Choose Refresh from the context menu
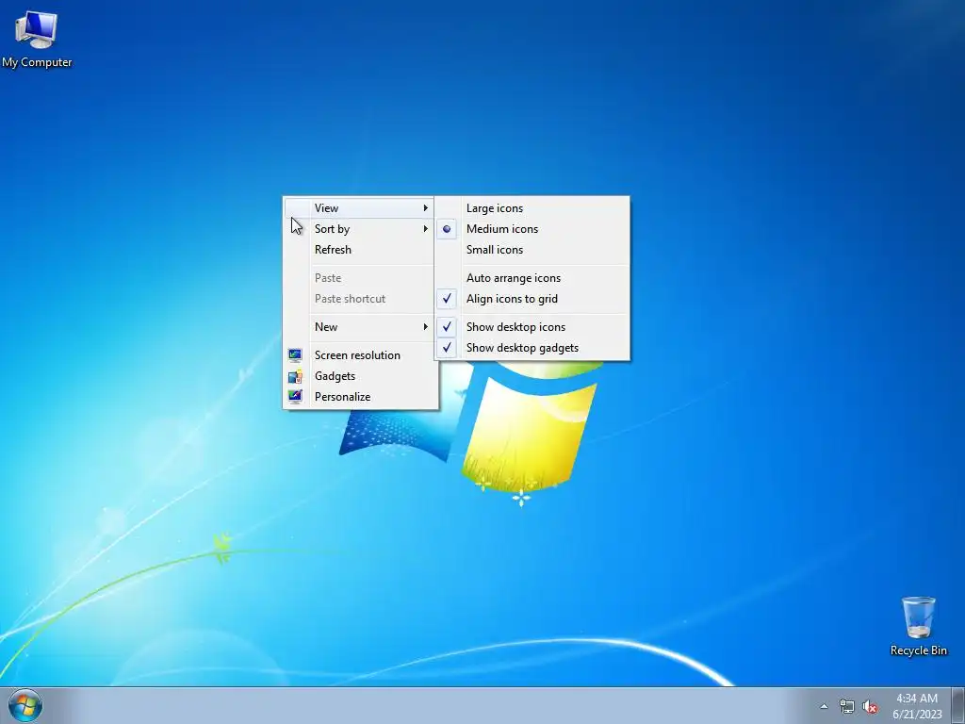The width and height of the screenshot is (965, 724). 360,250
